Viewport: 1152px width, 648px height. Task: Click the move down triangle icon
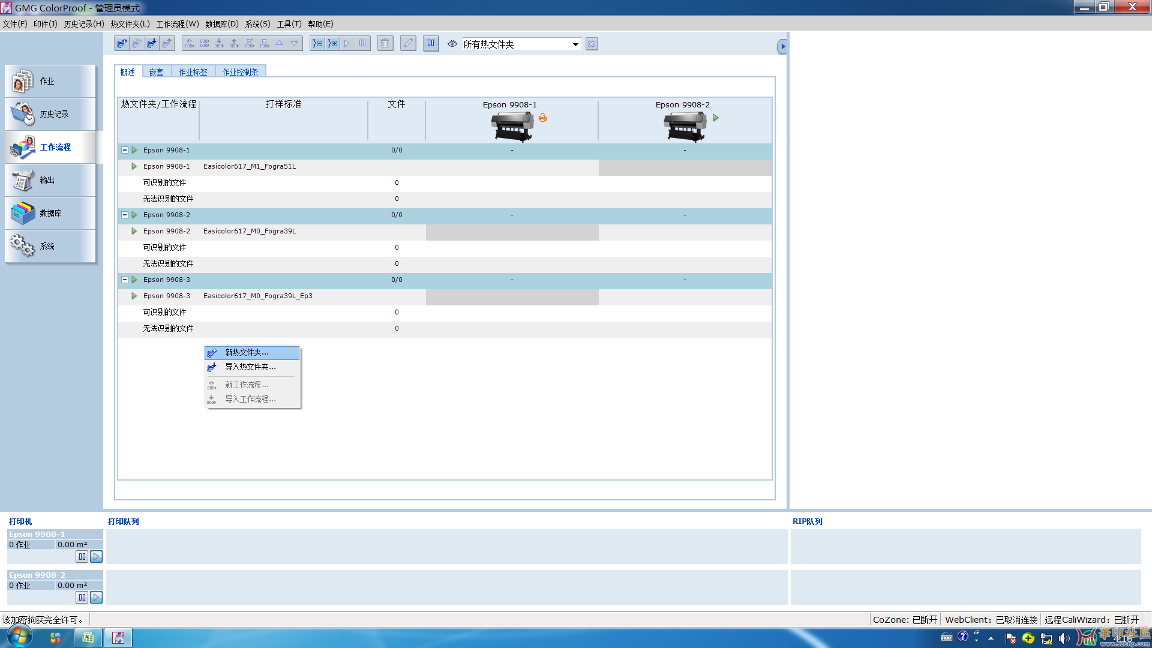click(295, 44)
